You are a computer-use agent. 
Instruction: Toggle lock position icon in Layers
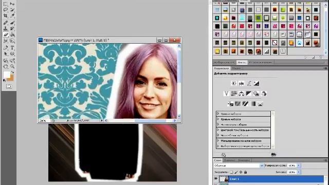[x=241, y=172]
